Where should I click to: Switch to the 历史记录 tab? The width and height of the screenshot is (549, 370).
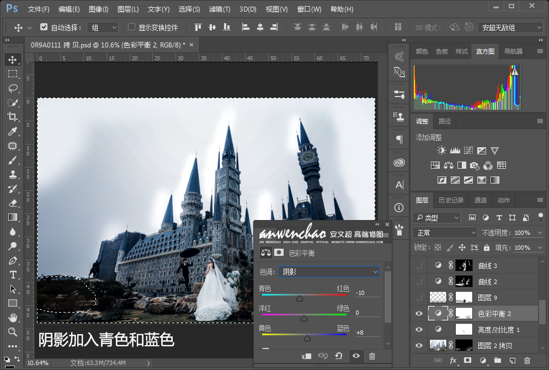click(x=451, y=200)
